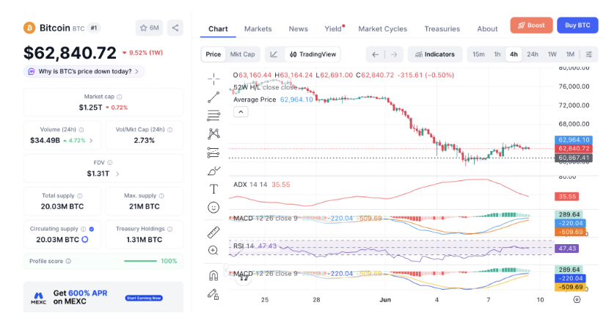Click the Buy BTC button
This screenshot has width=606, height=327.
[x=577, y=26]
